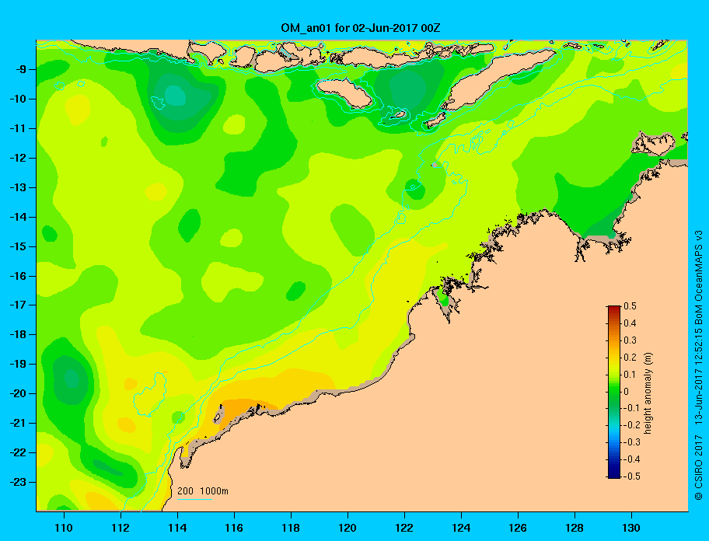Click longitude axis label "122"
The height and width of the screenshot is (541, 709).
(x=404, y=528)
